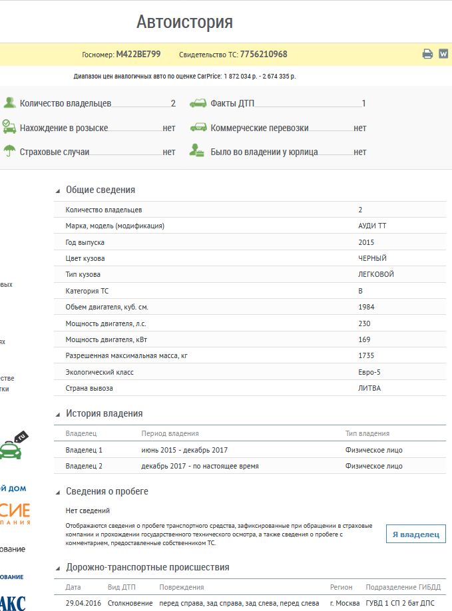Click the commercial transport taxi icon
Image resolution: width=452 pixels, height=611 pixels.
tap(198, 127)
